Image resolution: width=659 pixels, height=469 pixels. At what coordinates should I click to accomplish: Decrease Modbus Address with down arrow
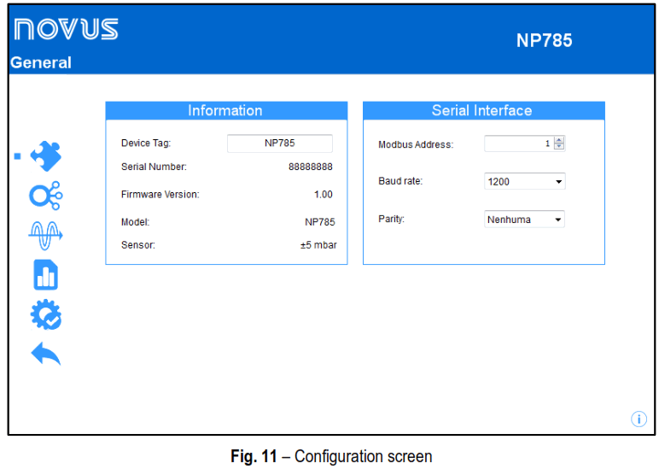tap(559, 146)
